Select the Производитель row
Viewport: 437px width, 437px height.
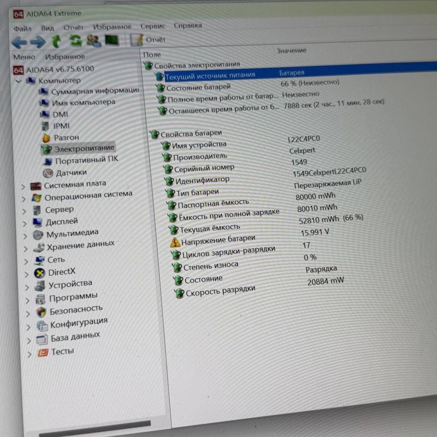pos(239,154)
